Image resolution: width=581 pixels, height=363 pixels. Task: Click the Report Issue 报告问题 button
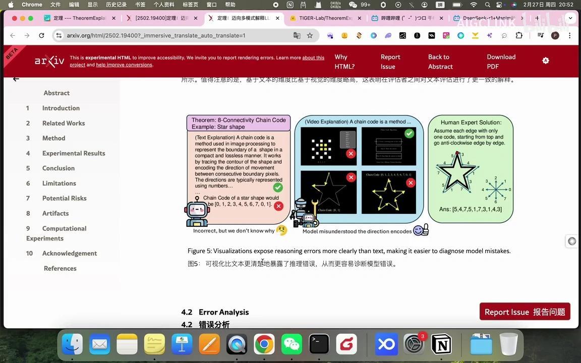pos(525,312)
